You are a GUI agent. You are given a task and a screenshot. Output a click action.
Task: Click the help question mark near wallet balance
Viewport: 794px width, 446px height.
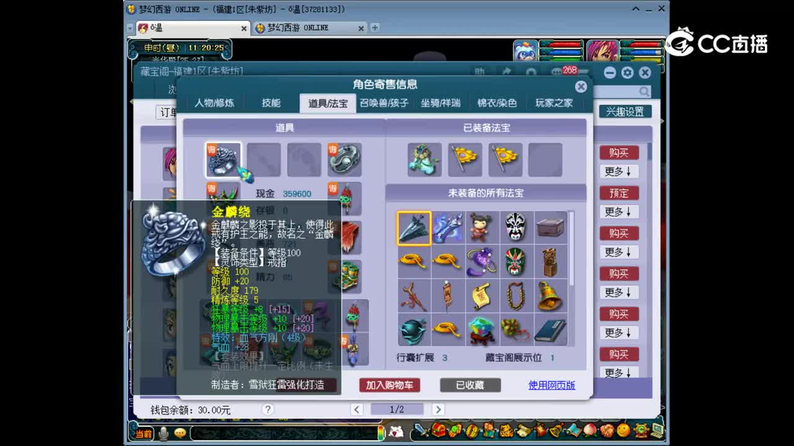tap(268, 409)
